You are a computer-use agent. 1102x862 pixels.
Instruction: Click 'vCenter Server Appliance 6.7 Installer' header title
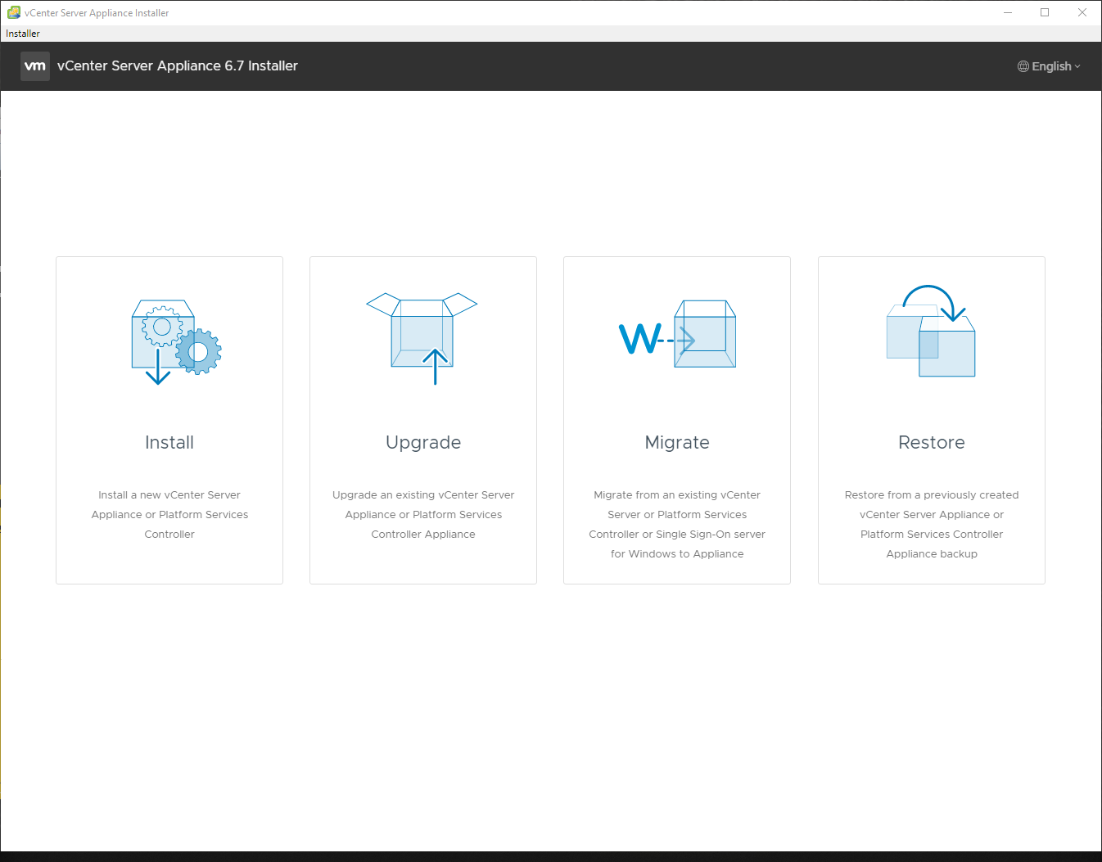coord(178,66)
